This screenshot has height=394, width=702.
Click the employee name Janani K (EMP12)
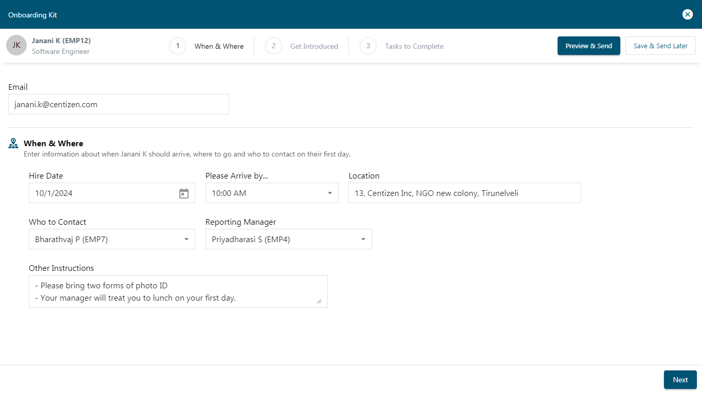[61, 41]
